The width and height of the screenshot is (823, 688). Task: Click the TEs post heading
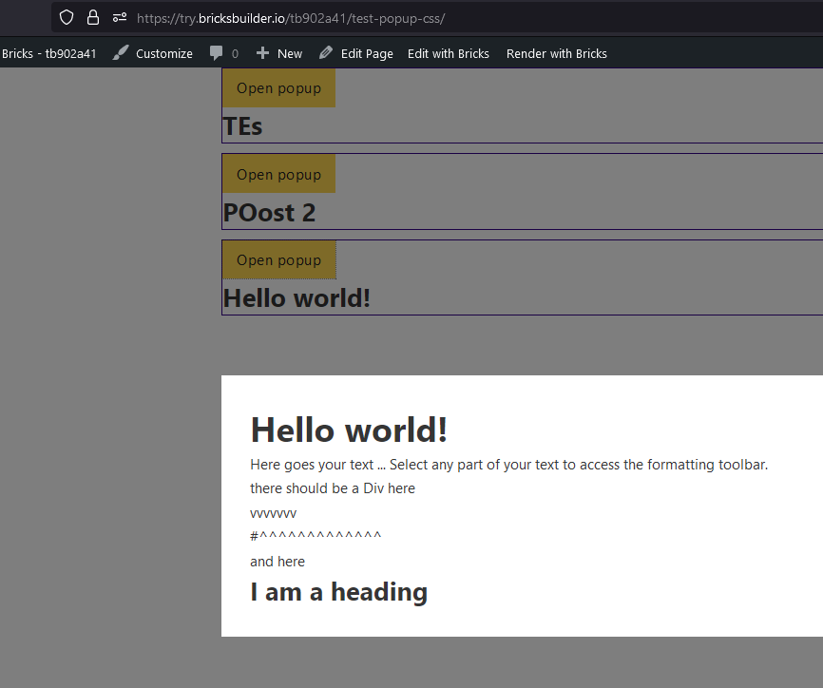coord(242,126)
